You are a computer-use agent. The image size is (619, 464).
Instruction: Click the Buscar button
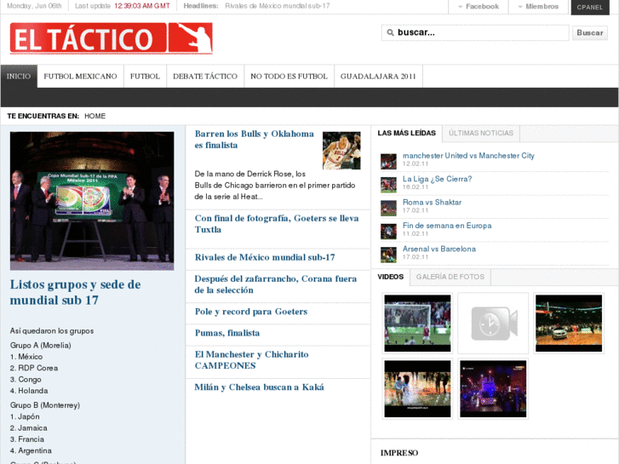click(590, 32)
